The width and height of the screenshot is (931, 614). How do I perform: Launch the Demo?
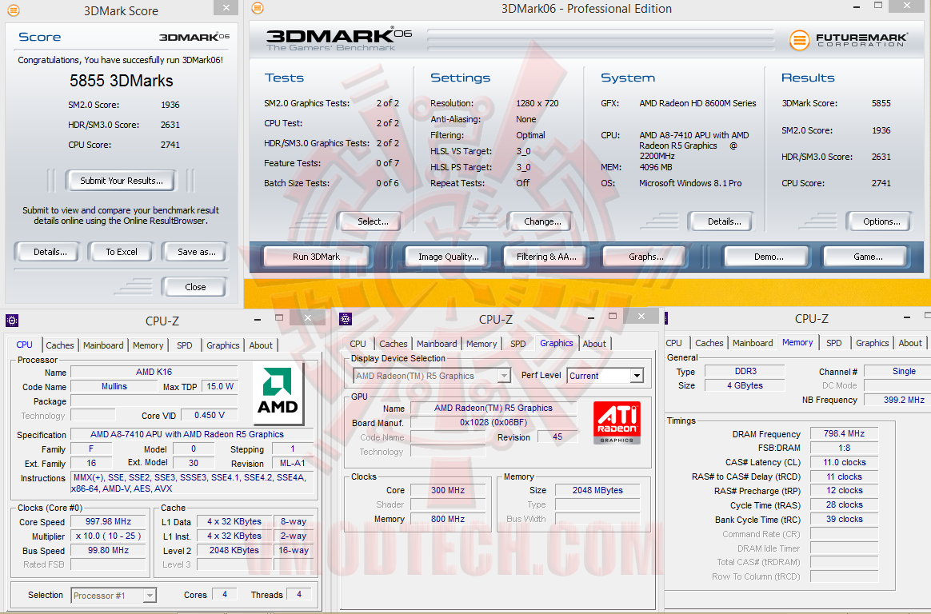point(769,257)
